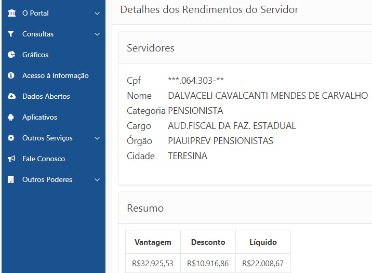The width and height of the screenshot is (372, 273).
Task: Click the Cpf field label
Action: [134, 81]
